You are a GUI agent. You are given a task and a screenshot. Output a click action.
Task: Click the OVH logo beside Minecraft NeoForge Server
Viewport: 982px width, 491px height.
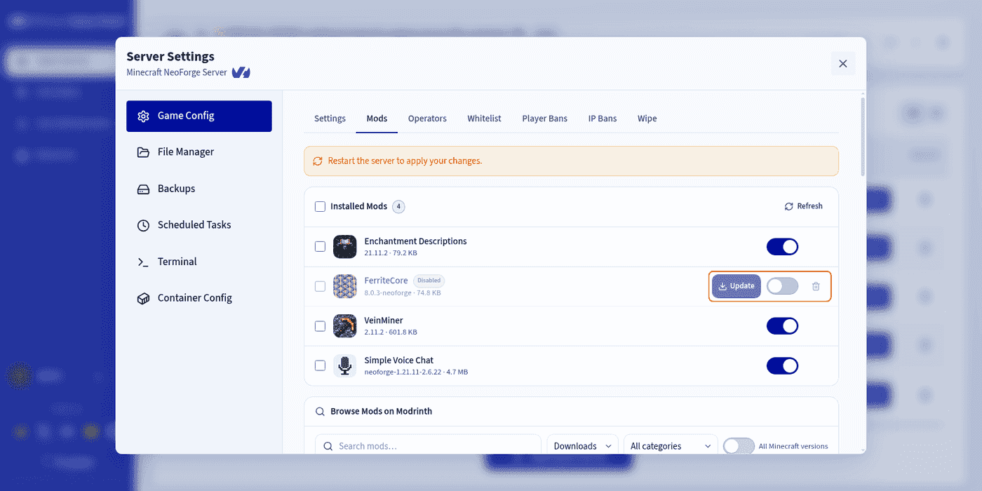click(241, 72)
